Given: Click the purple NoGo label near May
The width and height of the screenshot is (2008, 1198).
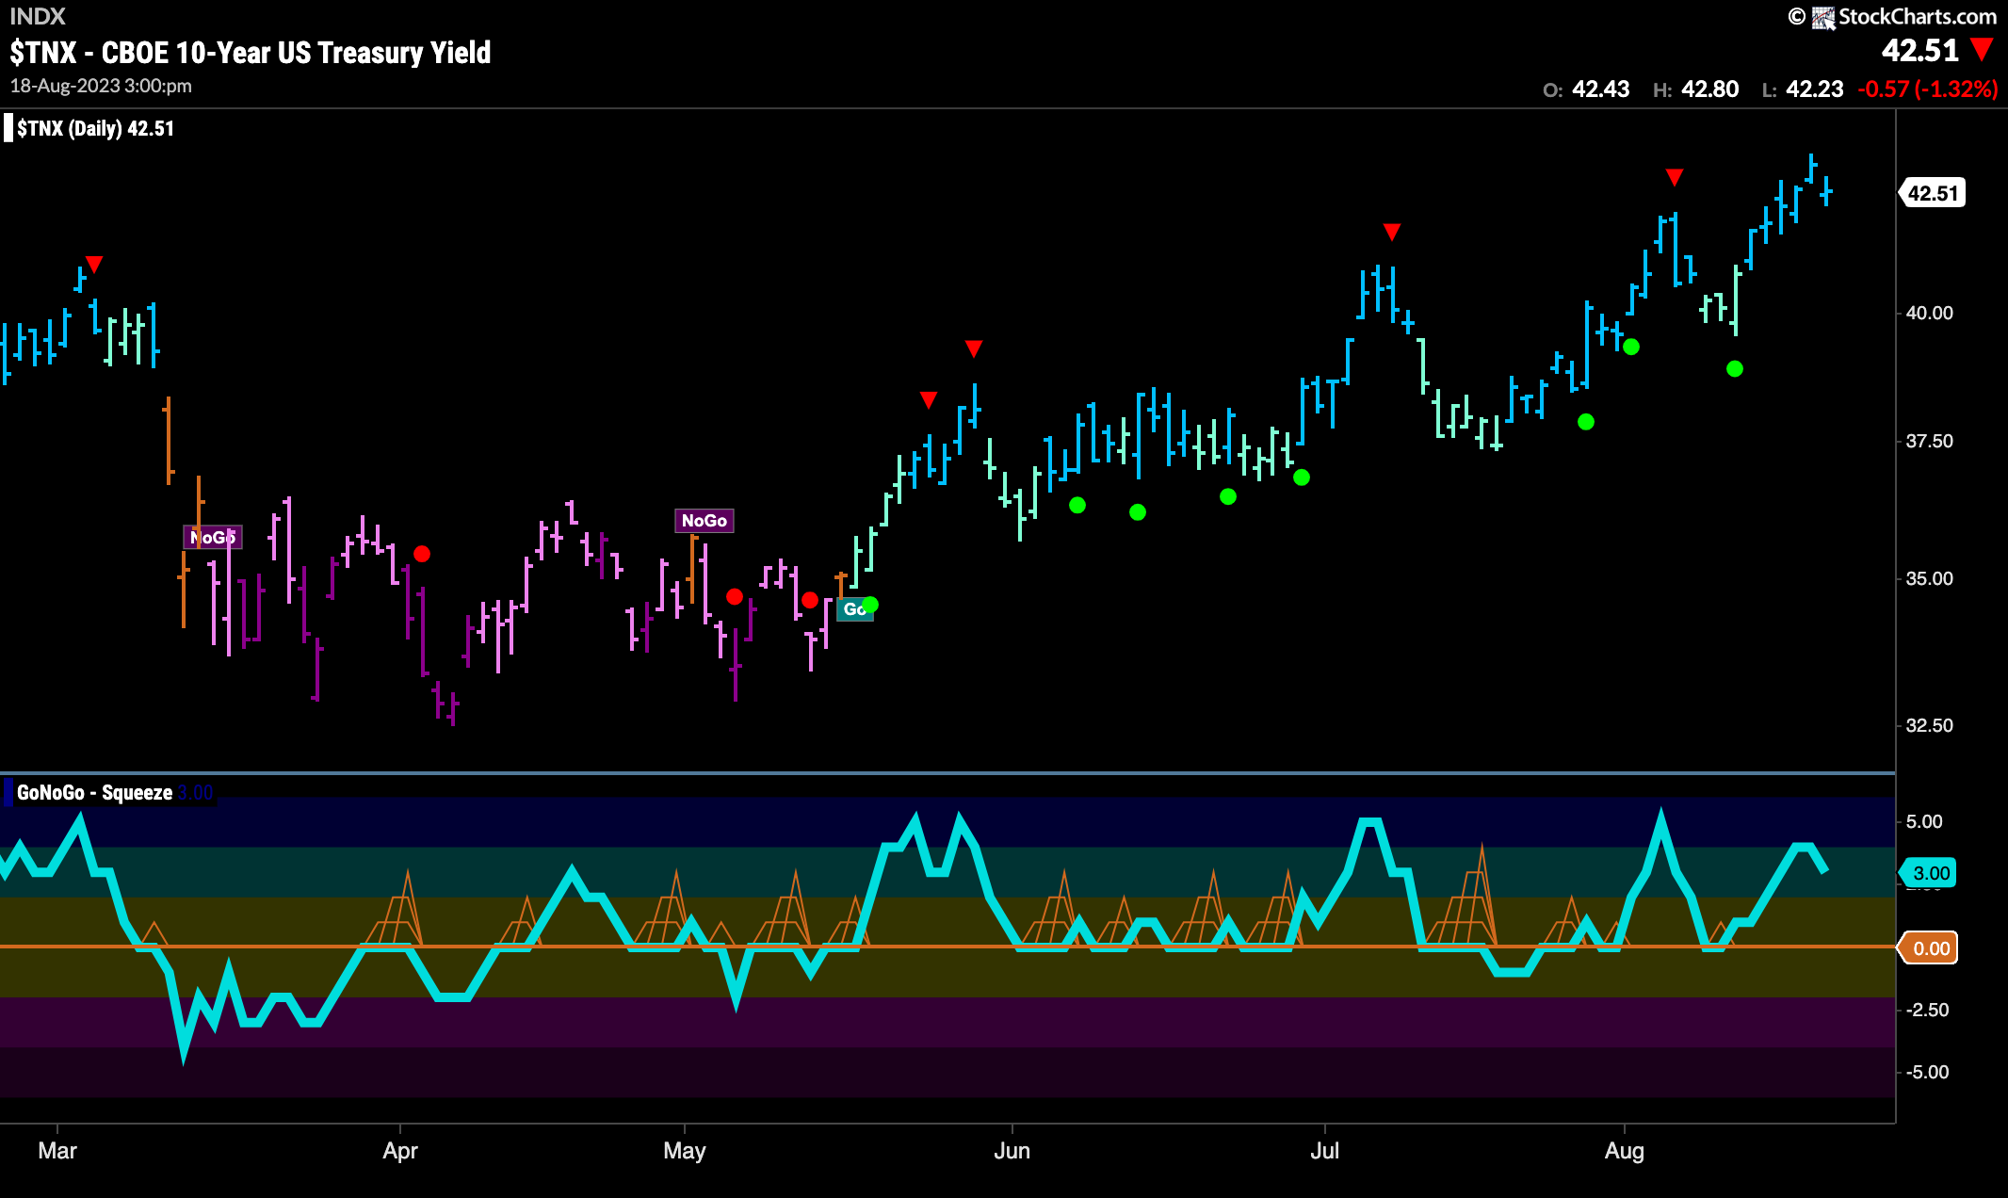Looking at the screenshot, I should (x=704, y=521).
